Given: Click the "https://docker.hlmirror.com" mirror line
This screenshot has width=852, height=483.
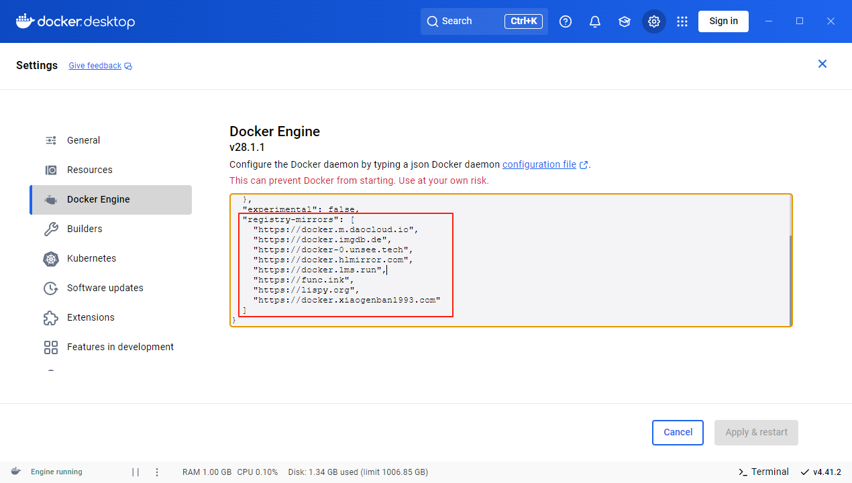Looking at the screenshot, I should click(333, 260).
